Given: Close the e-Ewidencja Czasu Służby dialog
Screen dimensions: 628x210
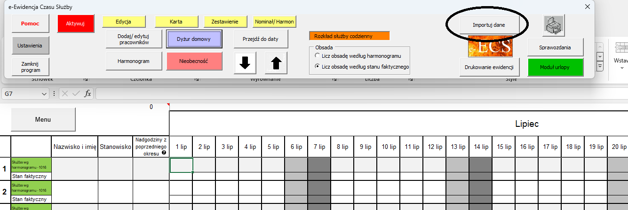Looking at the screenshot, I should [587, 7].
